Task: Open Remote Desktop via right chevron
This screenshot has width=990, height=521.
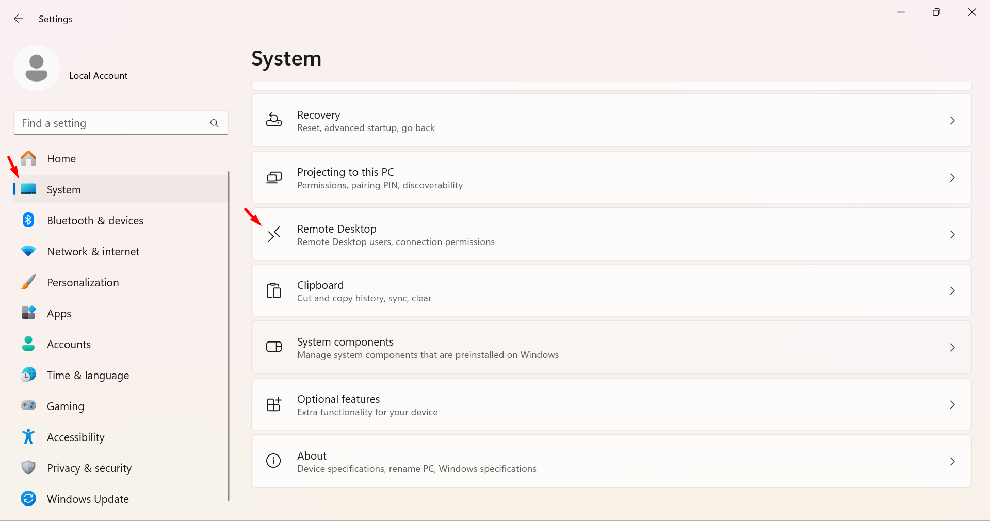Action: click(x=952, y=235)
